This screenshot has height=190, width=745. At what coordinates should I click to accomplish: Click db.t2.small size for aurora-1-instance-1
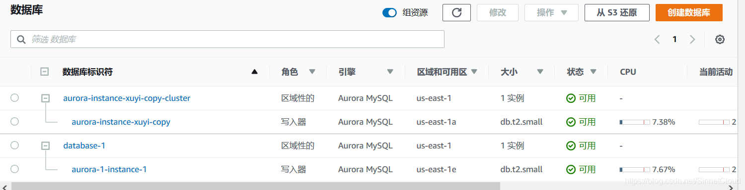tap(521, 169)
